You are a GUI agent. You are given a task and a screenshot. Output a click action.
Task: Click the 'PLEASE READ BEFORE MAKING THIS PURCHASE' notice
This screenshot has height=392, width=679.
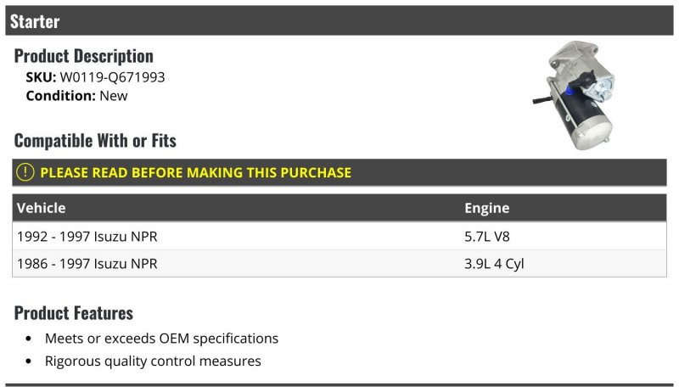[x=195, y=172]
